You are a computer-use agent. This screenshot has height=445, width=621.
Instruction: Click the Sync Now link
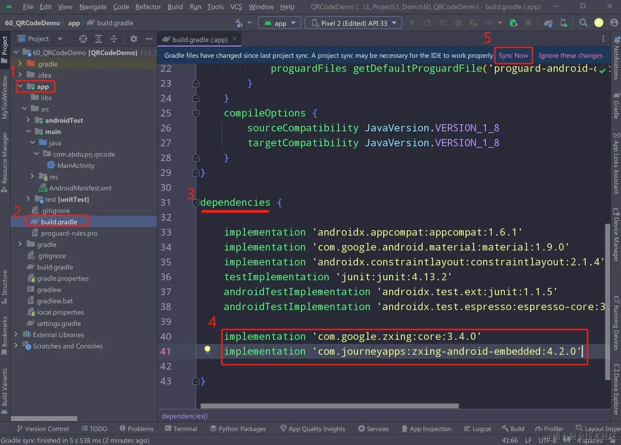[513, 56]
